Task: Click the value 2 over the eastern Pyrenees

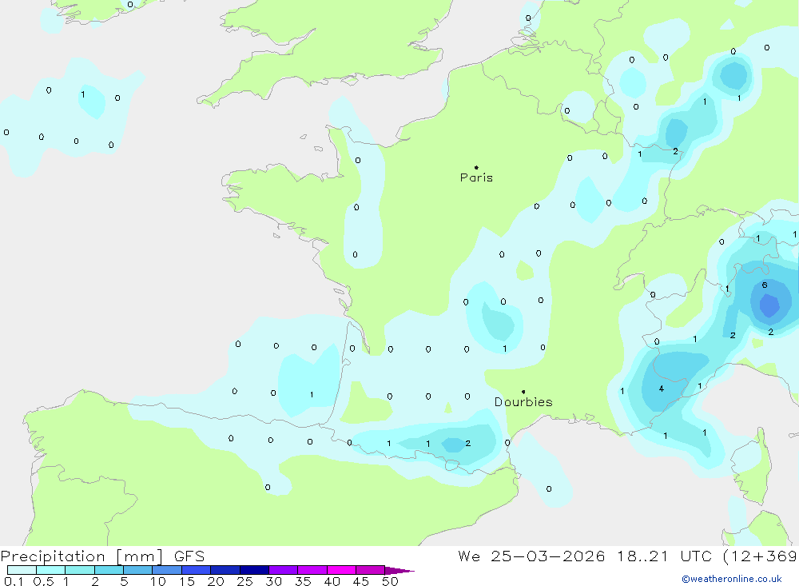Action: [x=467, y=443]
